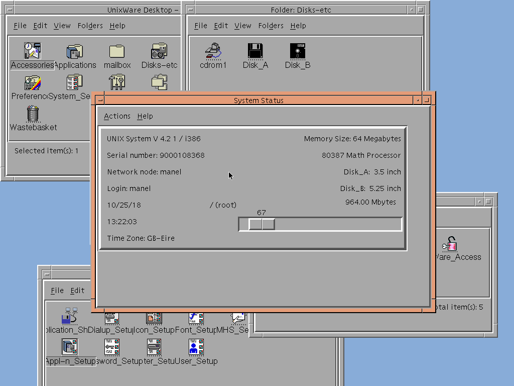Open File menu in UnixWare Desktop window
514x386 pixels.
tap(20, 26)
